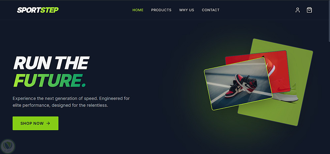Screen dimensions: 330x154
Task: Click the scrollbar track below the thumb
Action: point(329,97)
